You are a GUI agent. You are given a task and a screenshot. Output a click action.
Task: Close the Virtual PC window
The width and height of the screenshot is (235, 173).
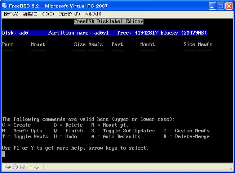click(229, 6)
